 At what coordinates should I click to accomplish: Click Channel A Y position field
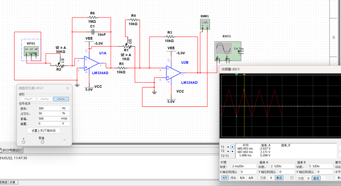(x=287, y=172)
